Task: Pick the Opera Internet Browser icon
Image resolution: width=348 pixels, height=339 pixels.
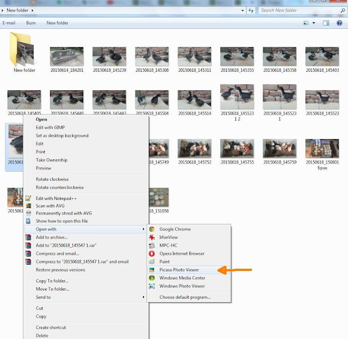Action: tap(152, 254)
